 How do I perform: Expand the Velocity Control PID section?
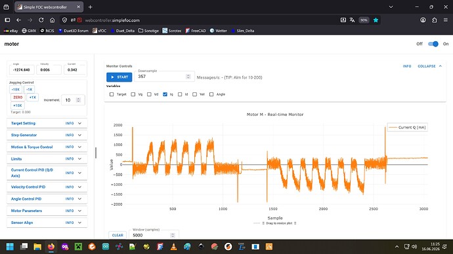[x=47, y=187]
